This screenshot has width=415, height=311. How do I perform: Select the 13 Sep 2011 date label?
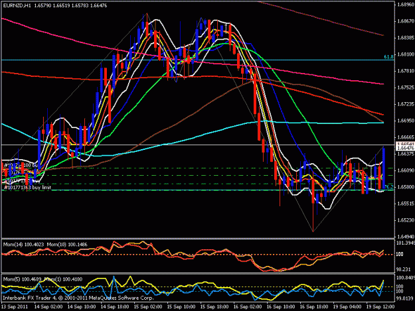15,307
